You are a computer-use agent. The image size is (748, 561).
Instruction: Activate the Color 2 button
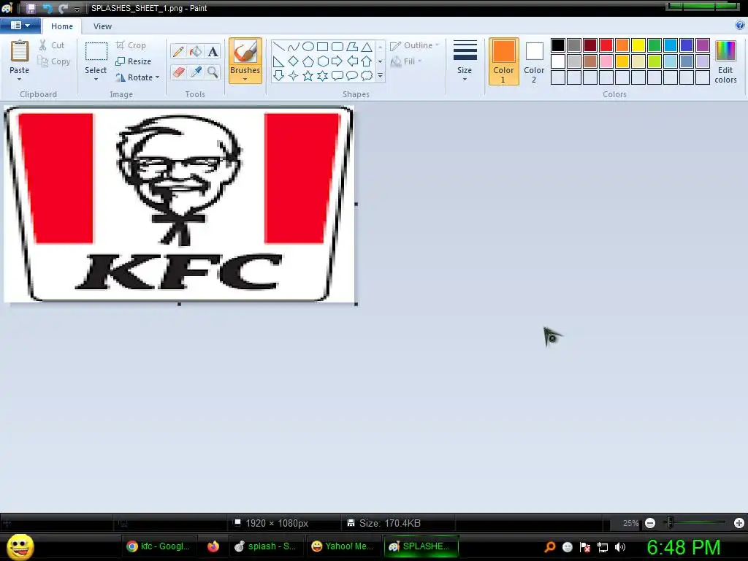534,61
